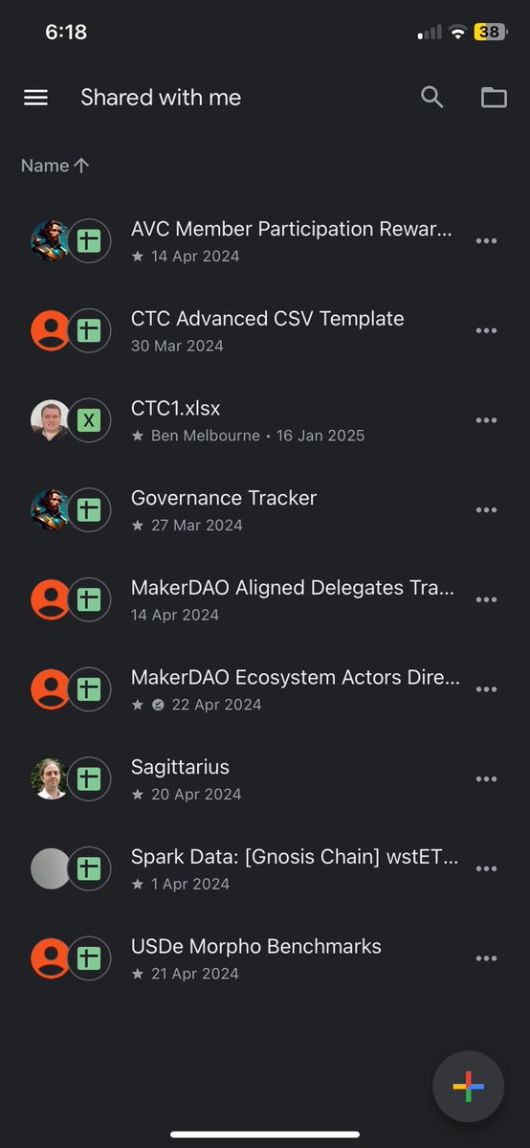
Task: Tap the star on CTC1.xlsx row
Action: pyautogui.click(x=138, y=436)
